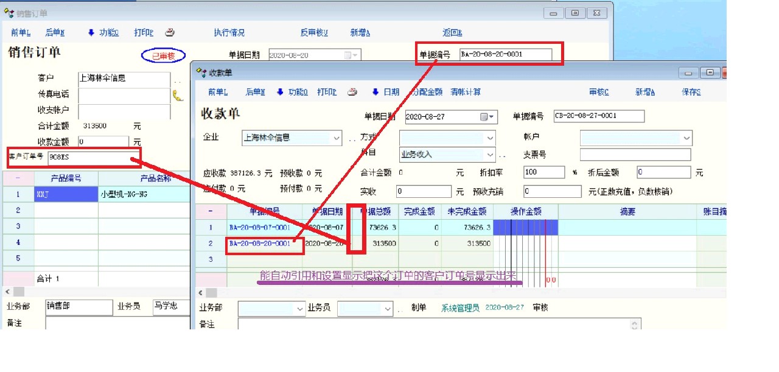Viewport: 779px width, 372px height.
Task: Open calendar picker for 收款单 单据日期
Action: (484, 117)
